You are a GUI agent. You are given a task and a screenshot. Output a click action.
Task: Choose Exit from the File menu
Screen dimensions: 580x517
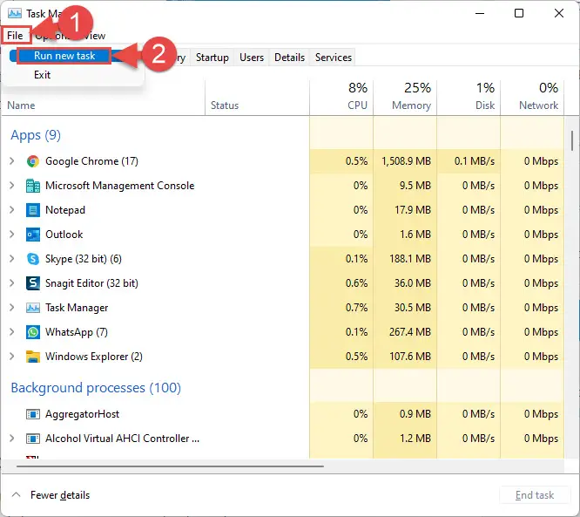42,75
